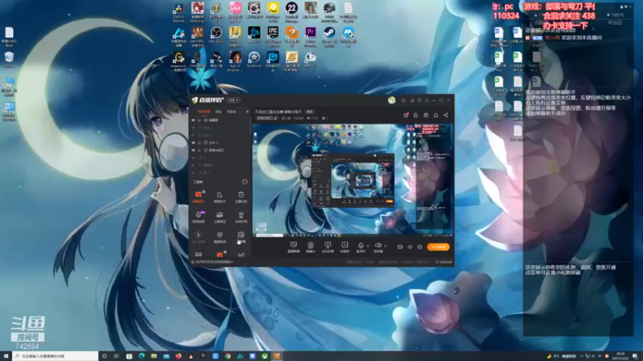
Task: Toggle lock icon on the 部落与弯刀 source row
Action: (199, 150)
